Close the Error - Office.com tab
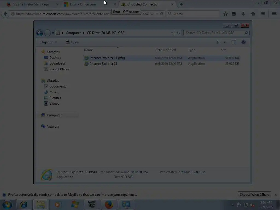This screenshot has width=280, height=210. [115, 4]
